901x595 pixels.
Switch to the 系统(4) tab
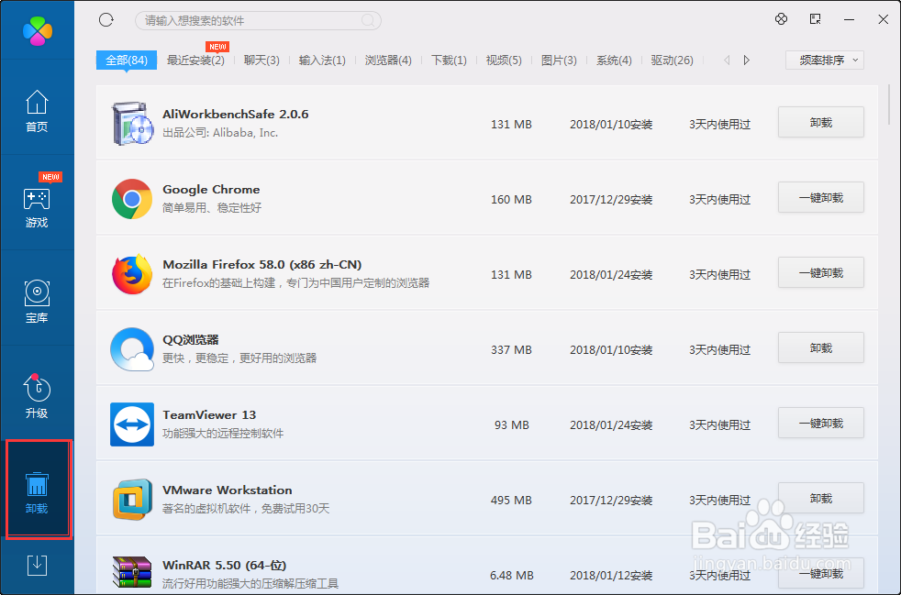tap(614, 60)
